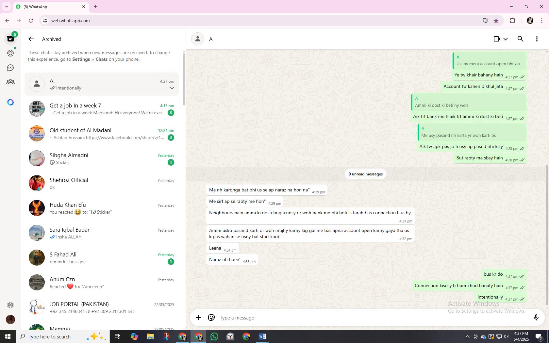Click the chat list scrollbar
Screen dimensions: 549x343
pyautogui.click(x=184, y=79)
